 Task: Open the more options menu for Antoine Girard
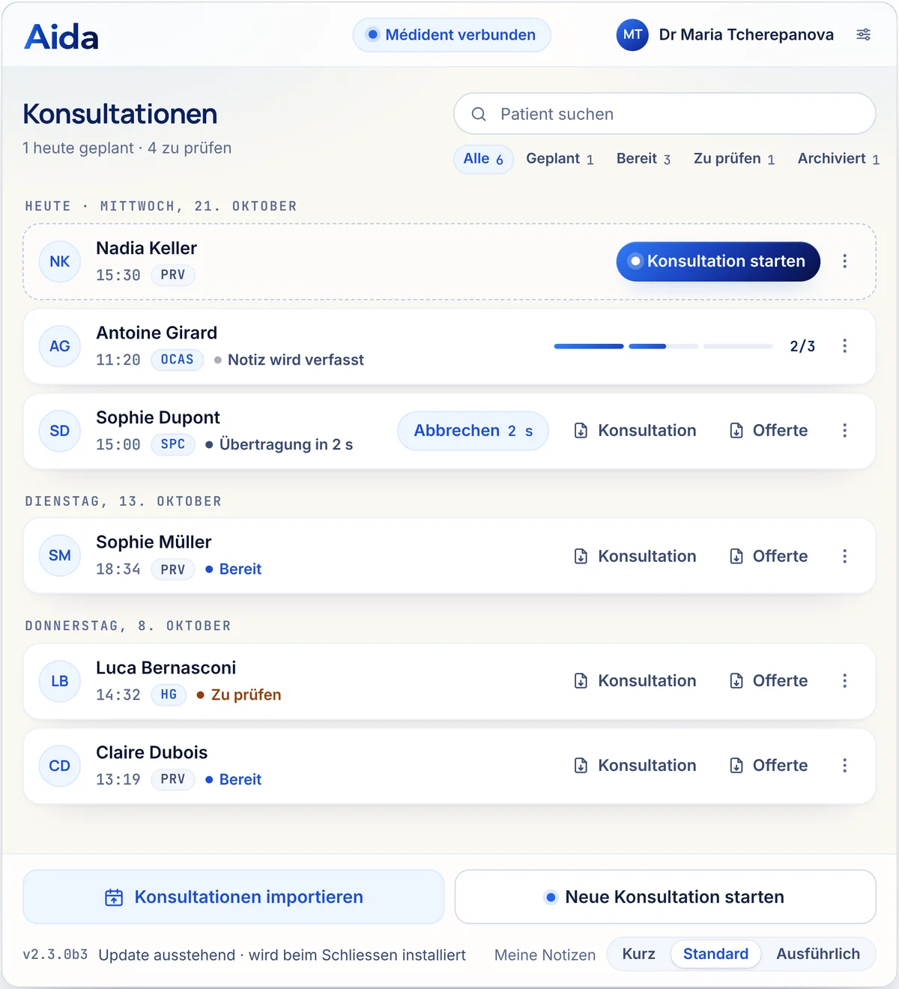(844, 345)
